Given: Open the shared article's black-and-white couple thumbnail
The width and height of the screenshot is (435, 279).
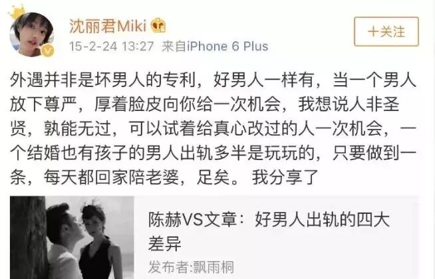Looking at the screenshot, I should pyautogui.click(x=72, y=237).
